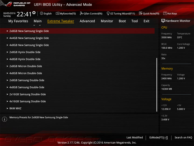Expand 4x8GB New Samsung Single-Side arrow
Viewport: 194px width, 146px height.
pos(7,45)
